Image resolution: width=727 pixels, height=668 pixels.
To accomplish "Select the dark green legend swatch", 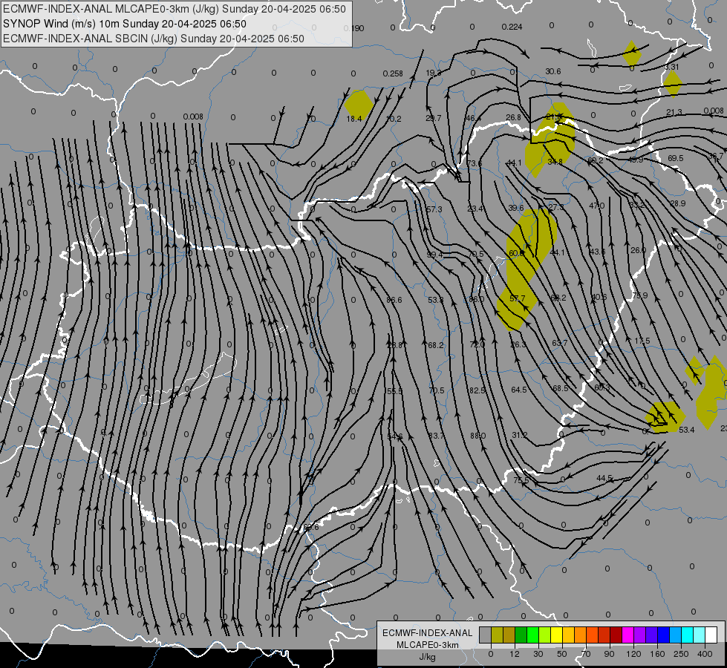I will click(521, 635).
